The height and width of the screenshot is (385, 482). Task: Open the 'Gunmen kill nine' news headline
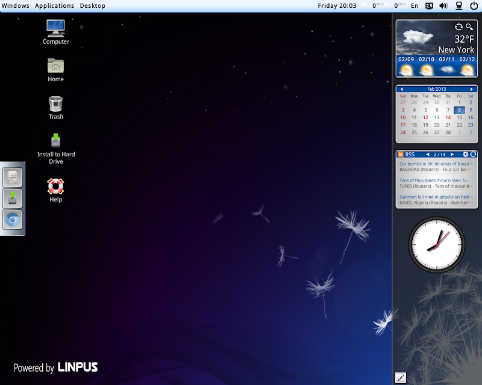pos(435,197)
